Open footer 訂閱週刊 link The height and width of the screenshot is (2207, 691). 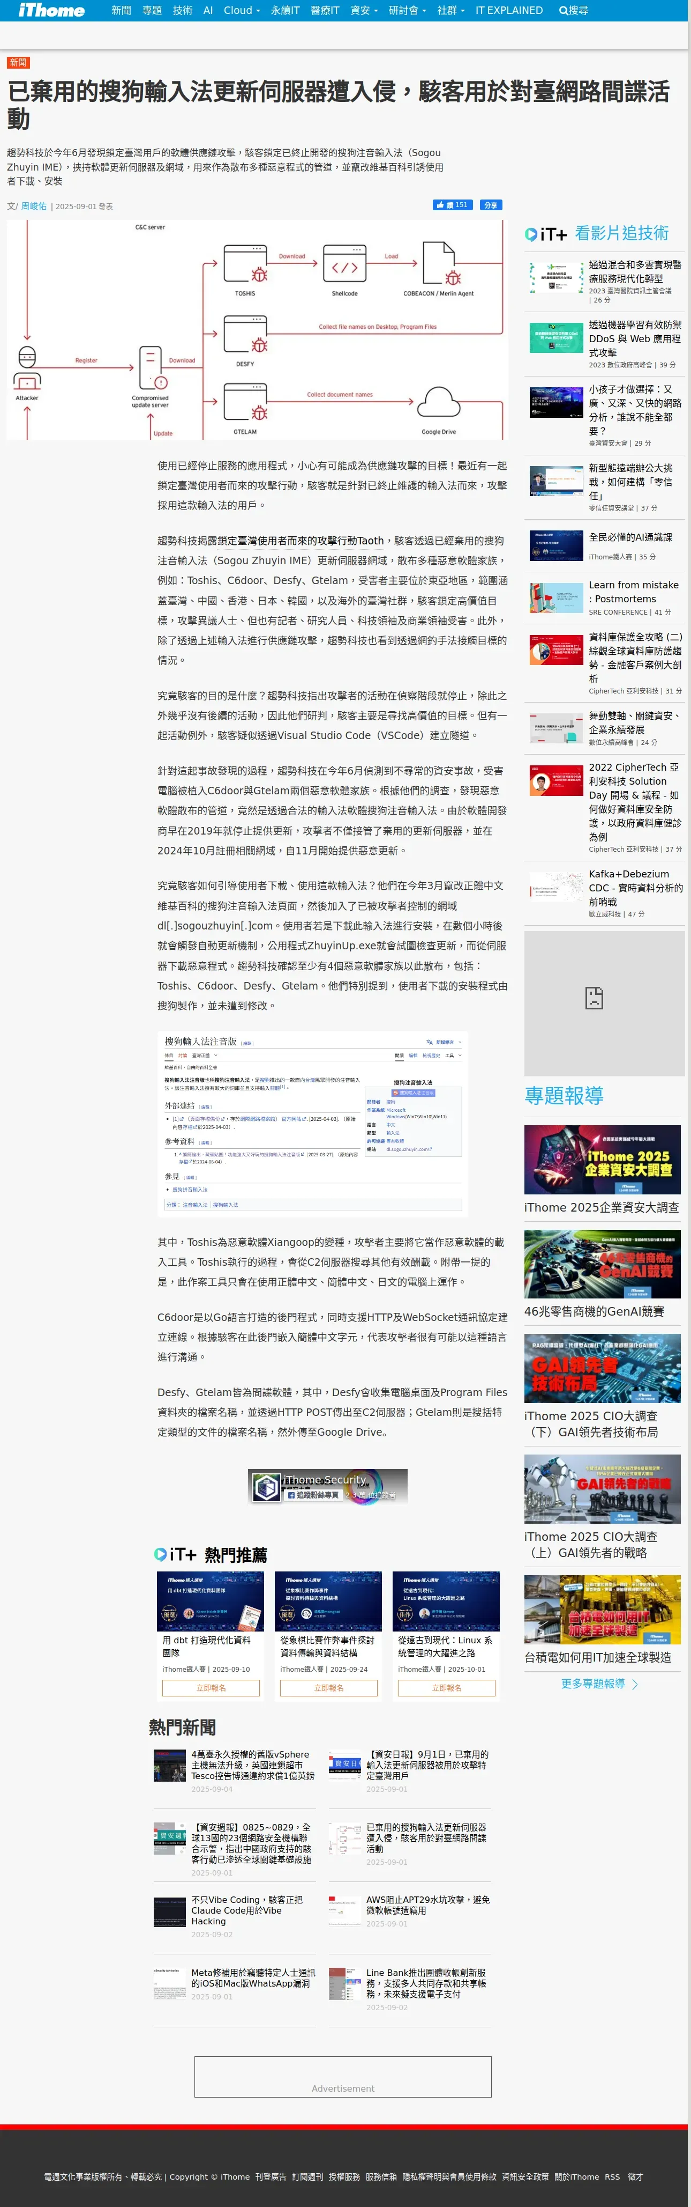pos(307,2176)
